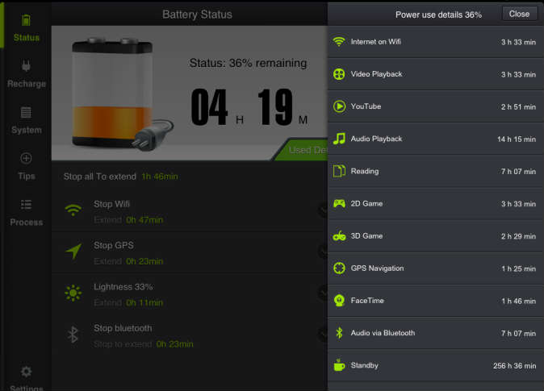Toggle the Stop GPS arrow icon
This screenshot has width=544, height=391.
pyautogui.click(x=73, y=251)
